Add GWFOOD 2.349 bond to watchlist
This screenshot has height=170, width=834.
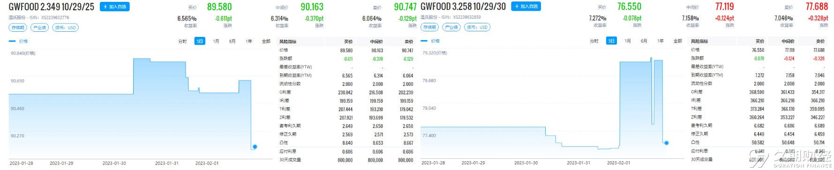114,7
